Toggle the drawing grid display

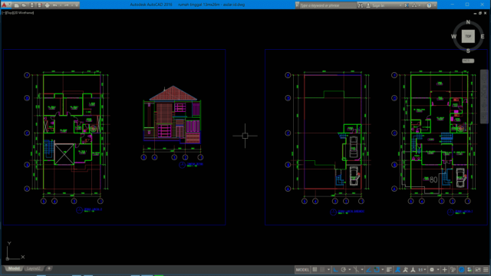[315, 270]
